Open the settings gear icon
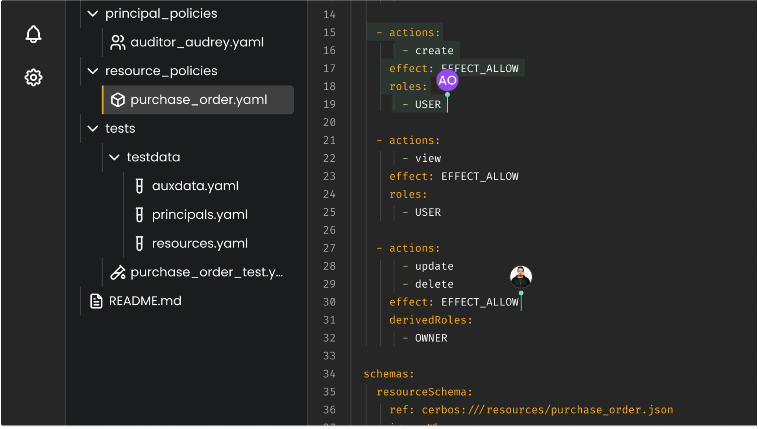Screen dimensions: 758x429 tap(33, 78)
